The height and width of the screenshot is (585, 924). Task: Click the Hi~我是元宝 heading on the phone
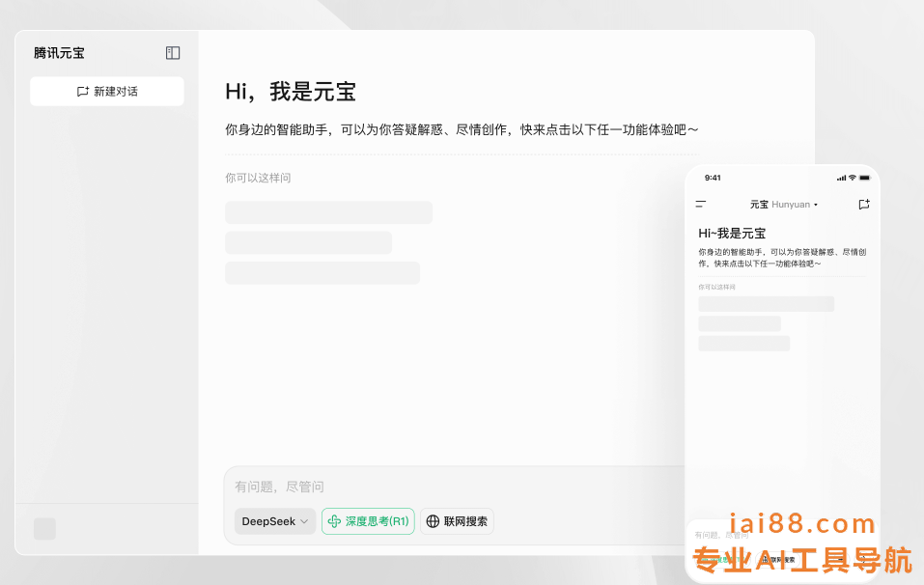coord(732,234)
